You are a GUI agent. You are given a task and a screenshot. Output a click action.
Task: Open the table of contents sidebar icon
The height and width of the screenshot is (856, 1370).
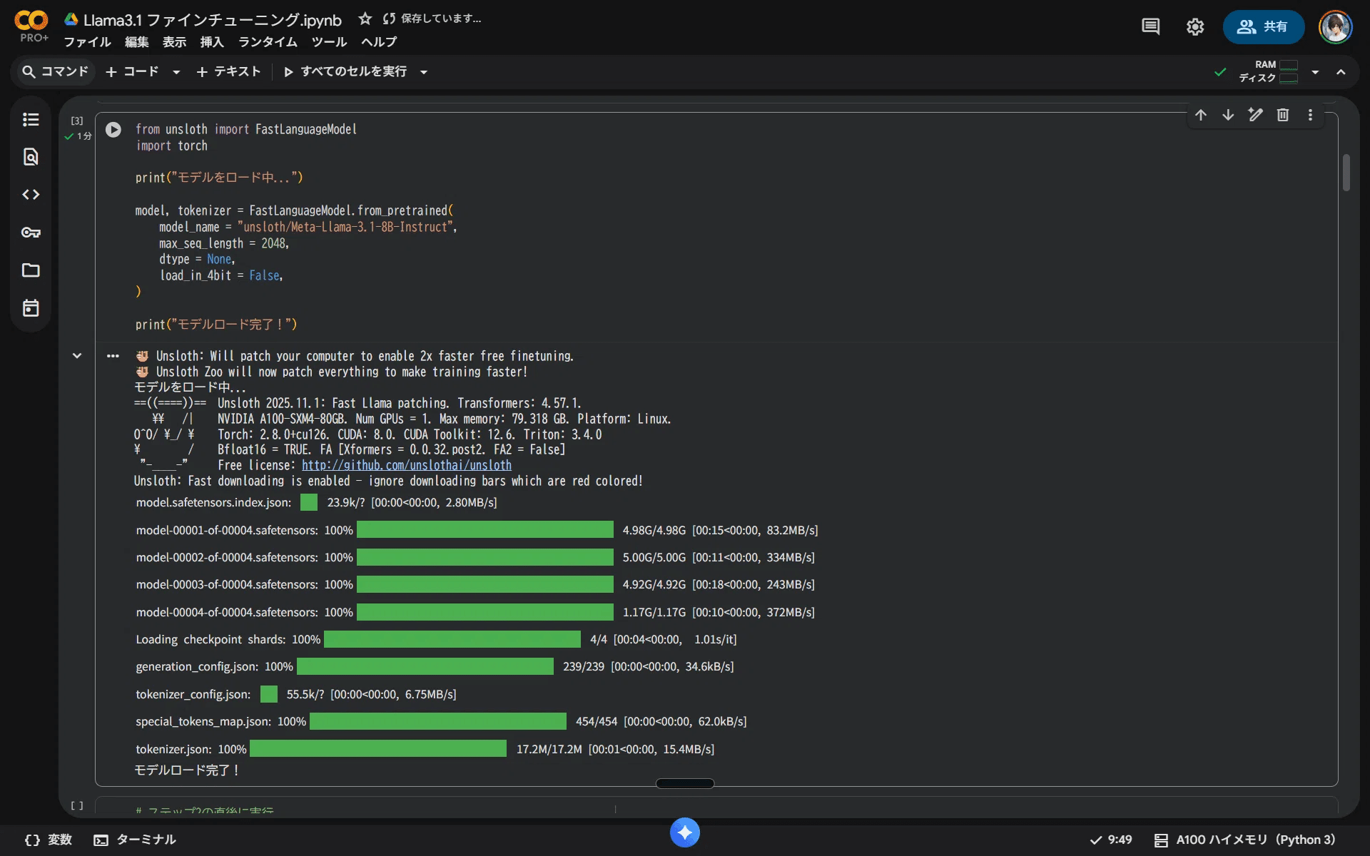pyautogui.click(x=31, y=120)
